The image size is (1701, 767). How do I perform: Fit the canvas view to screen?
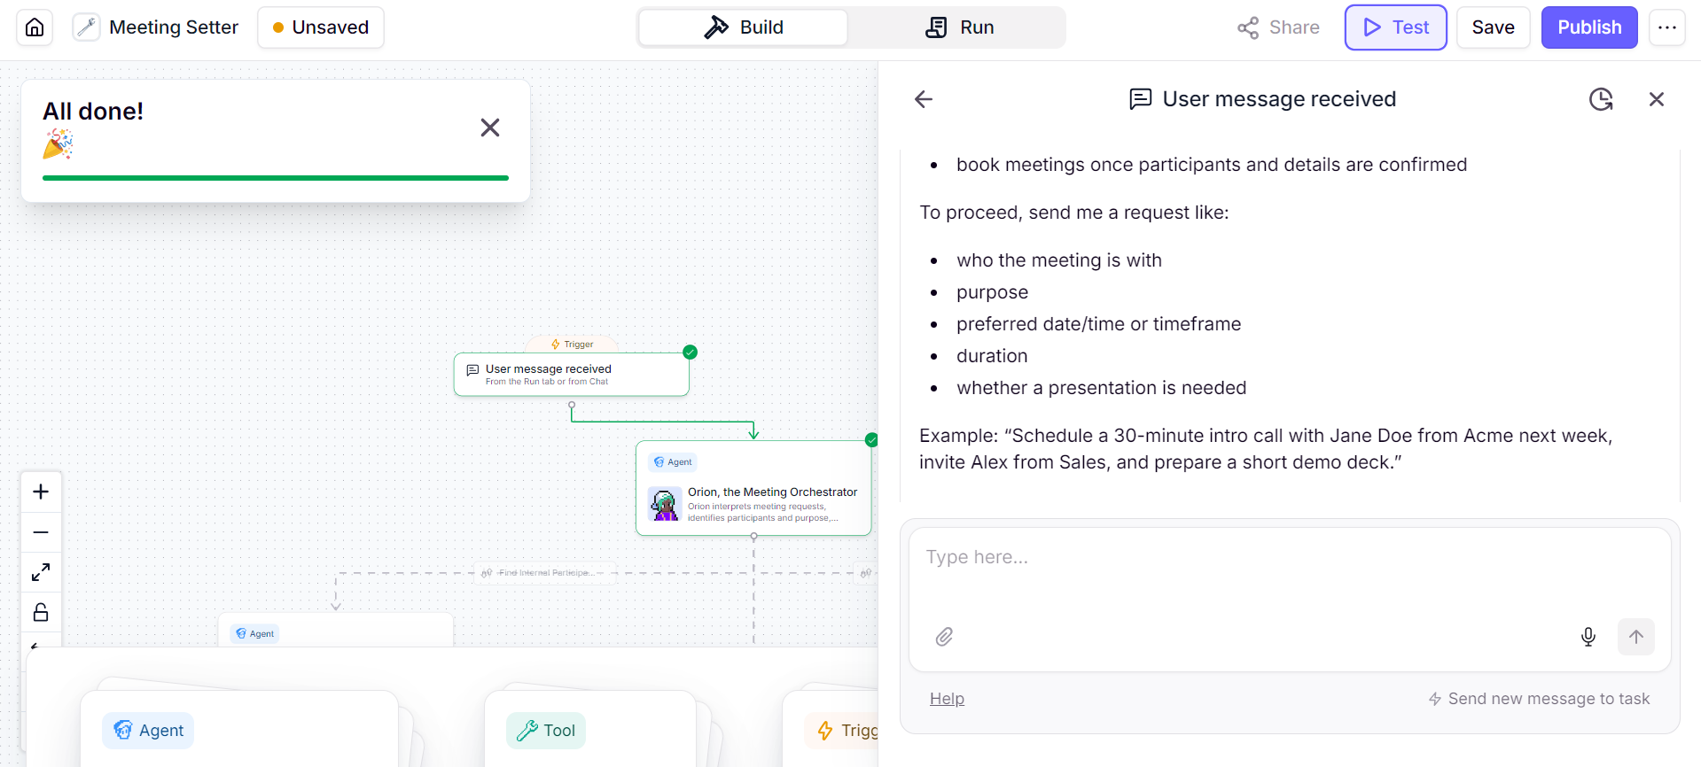(41, 572)
